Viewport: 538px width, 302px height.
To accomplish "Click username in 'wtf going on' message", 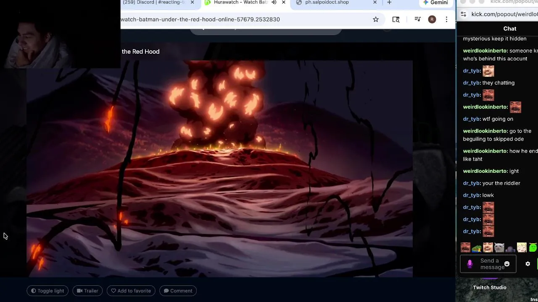I will point(472,119).
